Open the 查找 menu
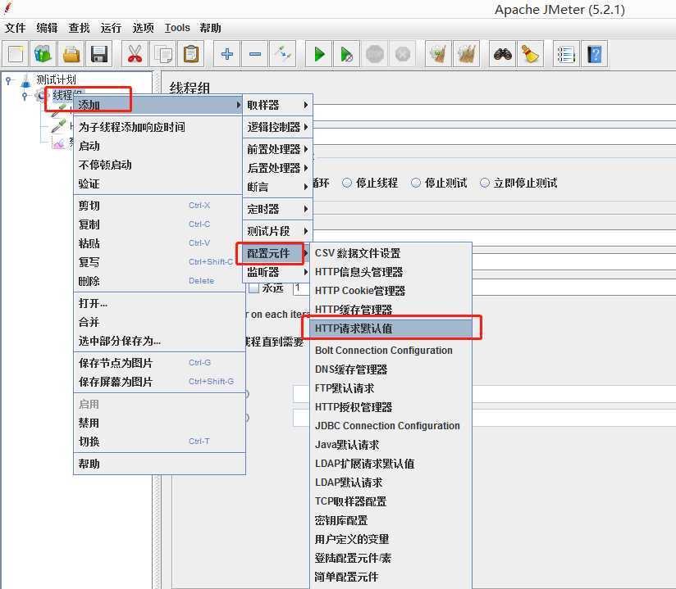 [x=80, y=28]
